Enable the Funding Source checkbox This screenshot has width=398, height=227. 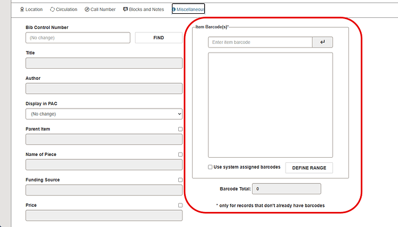tap(180, 180)
